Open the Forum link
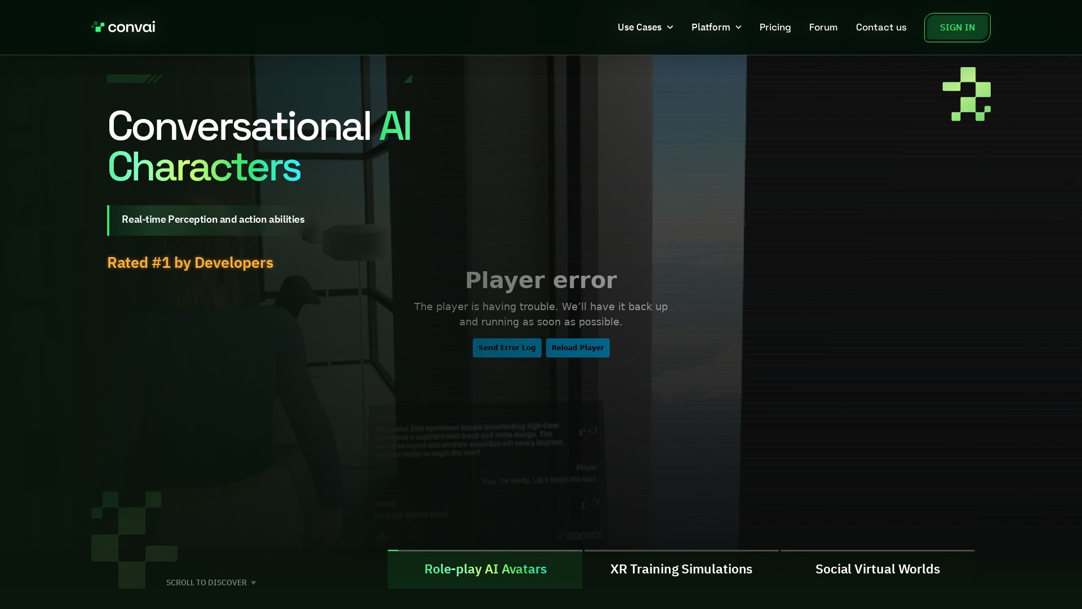Screen dimensions: 1082x609 click(x=823, y=27)
